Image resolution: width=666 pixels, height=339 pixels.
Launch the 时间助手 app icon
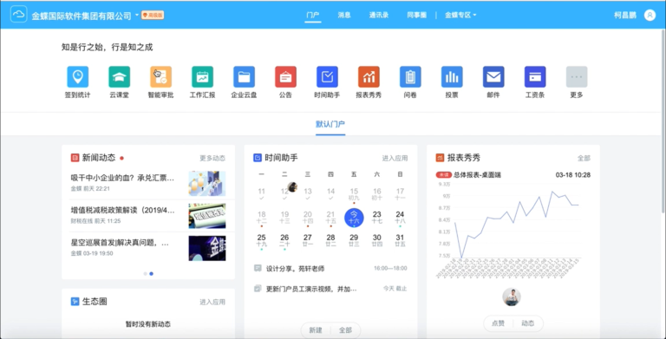tap(327, 77)
